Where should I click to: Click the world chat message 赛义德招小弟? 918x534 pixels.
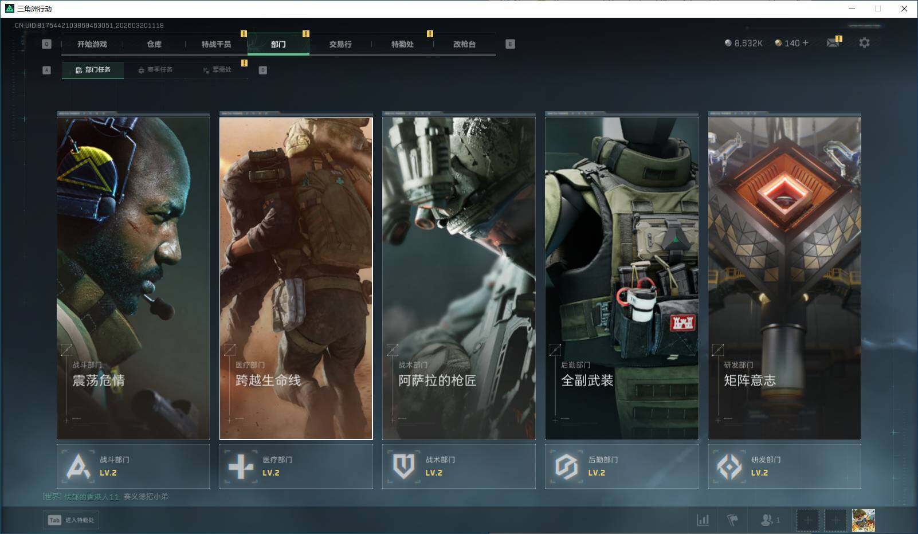click(x=146, y=497)
